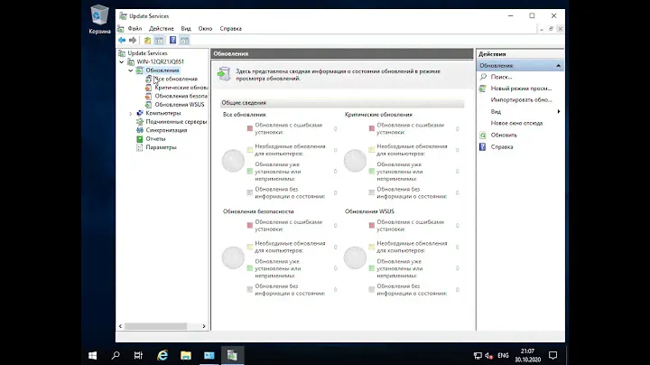Click the Forward arrow in the toolbar
The width and height of the screenshot is (650, 365).
pyautogui.click(x=132, y=41)
